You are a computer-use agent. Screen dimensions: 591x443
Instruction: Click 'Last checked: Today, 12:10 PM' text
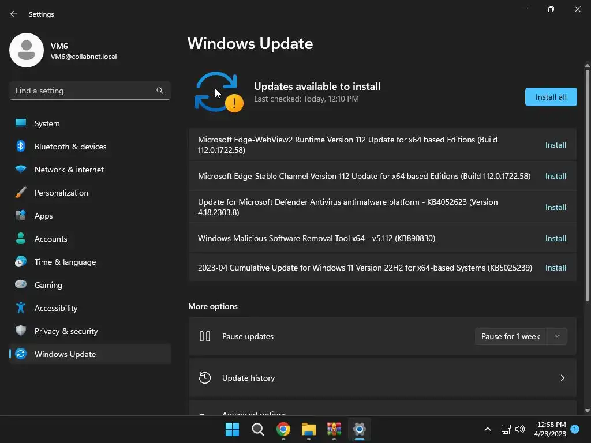[x=306, y=99]
